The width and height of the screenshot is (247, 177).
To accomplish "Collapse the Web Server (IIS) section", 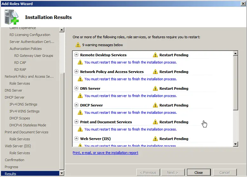I will pos(76,139).
